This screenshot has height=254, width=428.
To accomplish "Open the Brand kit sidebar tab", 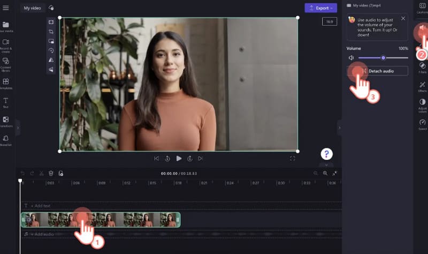I will [x=6, y=140].
